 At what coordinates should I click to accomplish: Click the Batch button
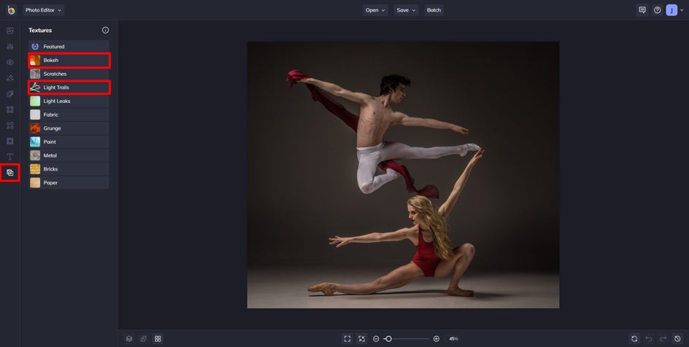click(x=434, y=10)
